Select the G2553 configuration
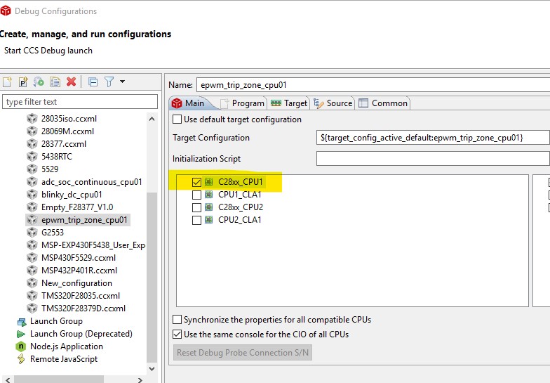The width and height of the screenshot is (550, 383). point(52,233)
